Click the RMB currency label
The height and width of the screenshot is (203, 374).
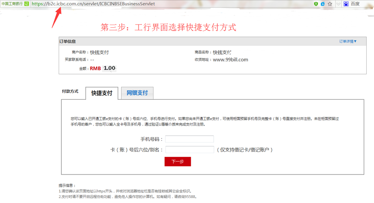coord(96,68)
